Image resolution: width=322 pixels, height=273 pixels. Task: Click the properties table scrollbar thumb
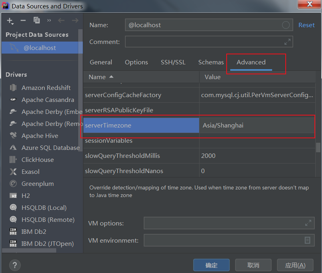pyautogui.click(x=318, y=147)
